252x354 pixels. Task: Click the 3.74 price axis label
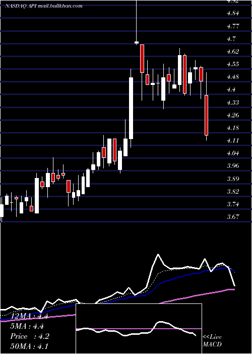click(233, 204)
